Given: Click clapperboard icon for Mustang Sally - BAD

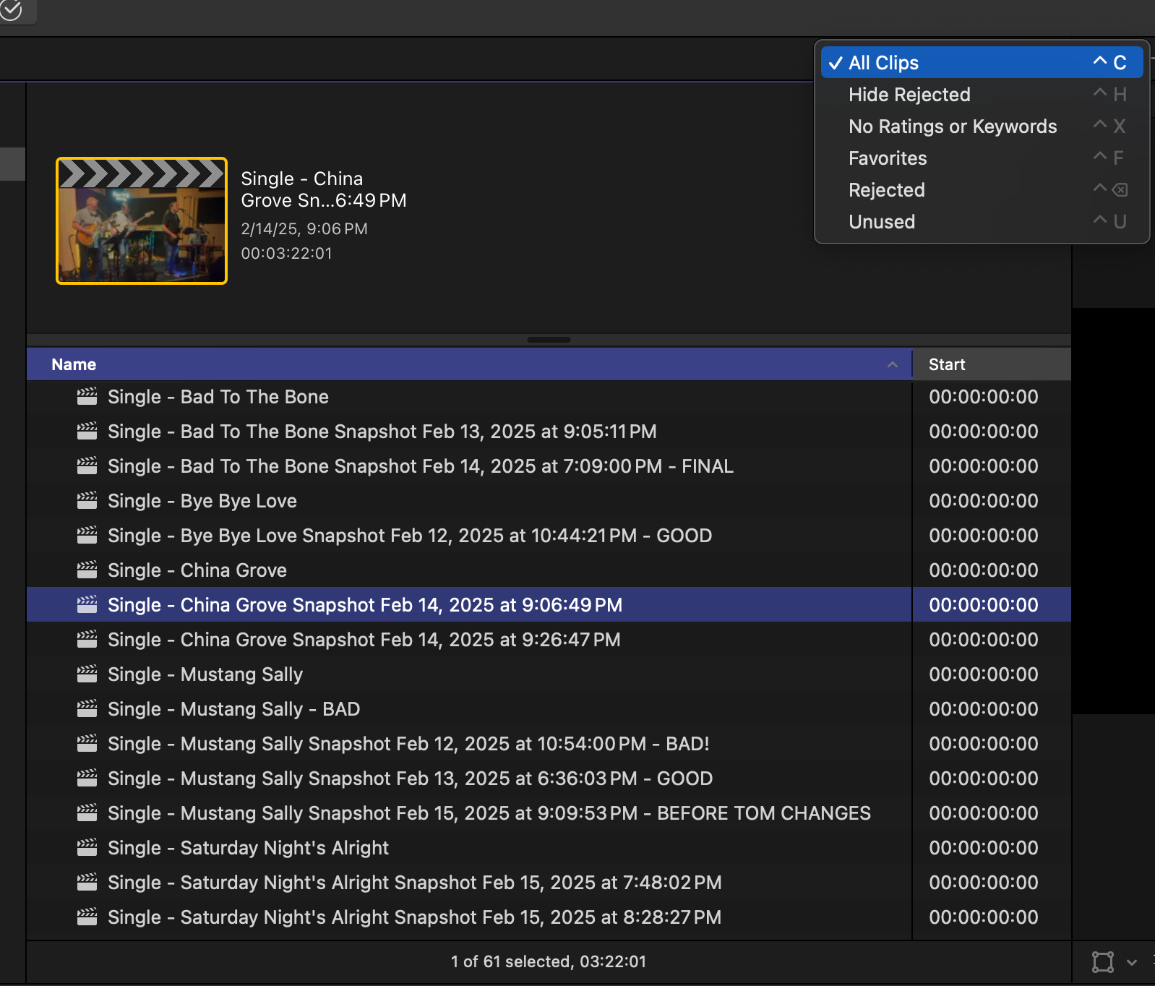Looking at the screenshot, I should (x=87, y=709).
